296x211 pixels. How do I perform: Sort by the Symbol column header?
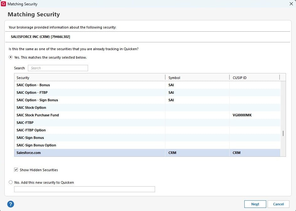click(x=197, y=77)
